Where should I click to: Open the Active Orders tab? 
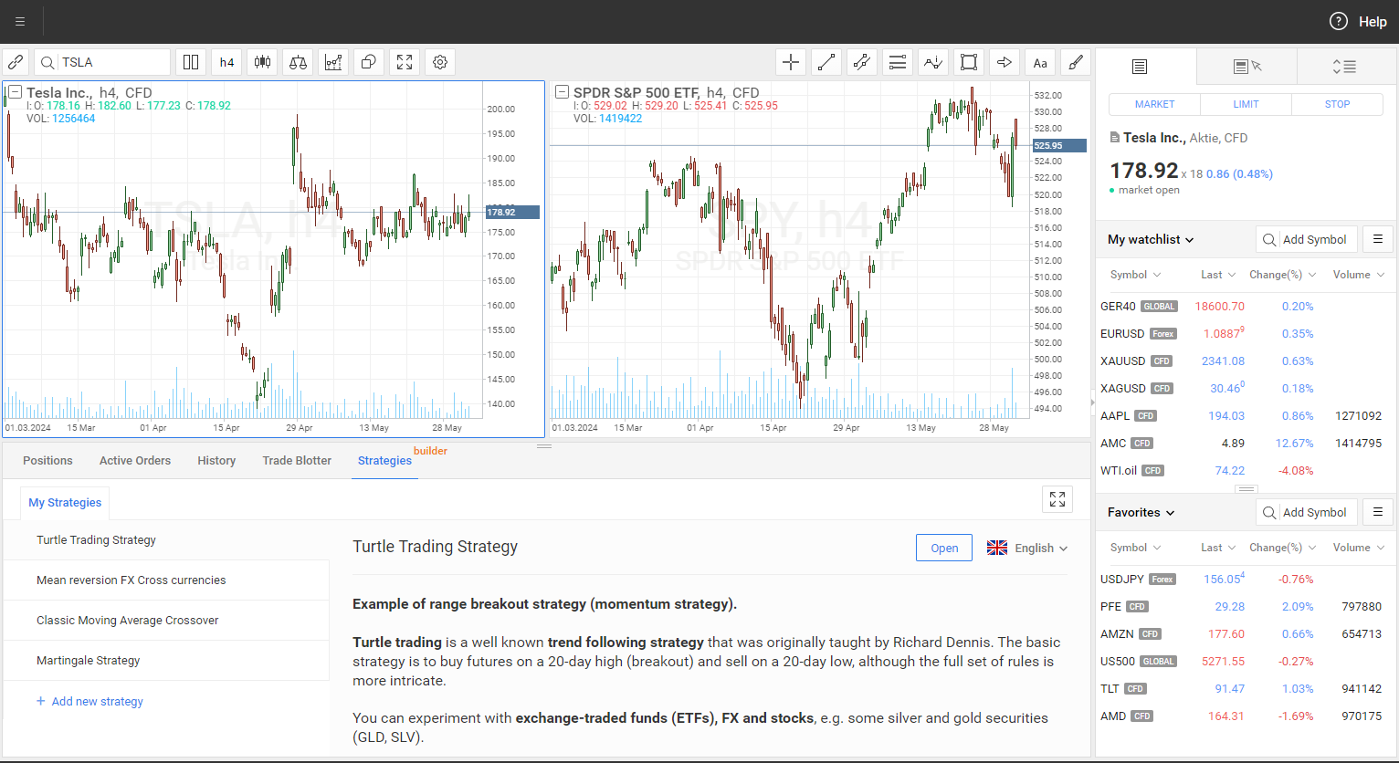pyautogui.click(x=135, y=461)
